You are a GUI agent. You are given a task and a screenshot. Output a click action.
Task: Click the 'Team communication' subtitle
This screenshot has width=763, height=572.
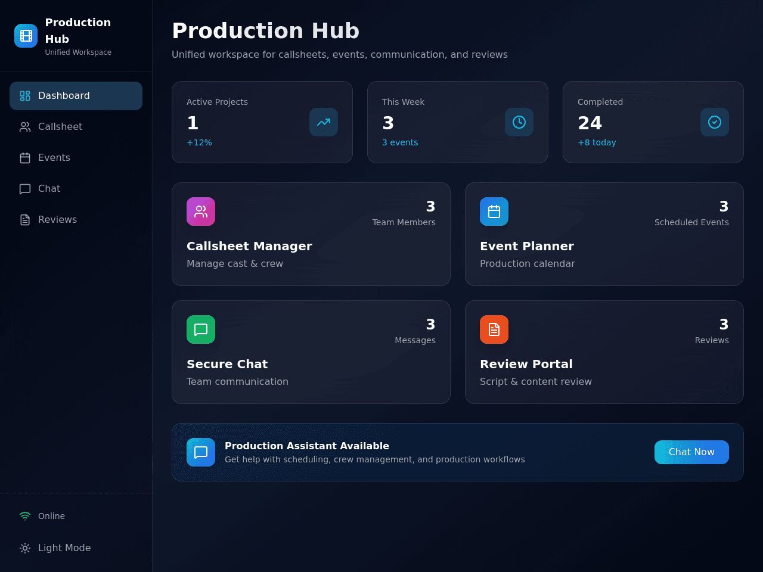237,381
